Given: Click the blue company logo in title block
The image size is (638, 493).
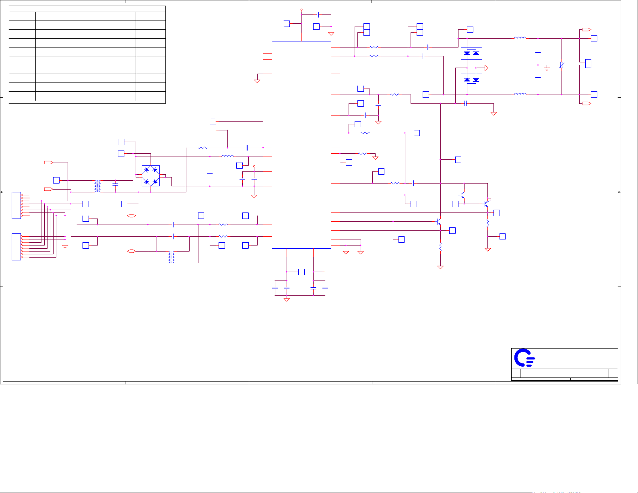Looking at the screenshot, I should pos(524,358).
